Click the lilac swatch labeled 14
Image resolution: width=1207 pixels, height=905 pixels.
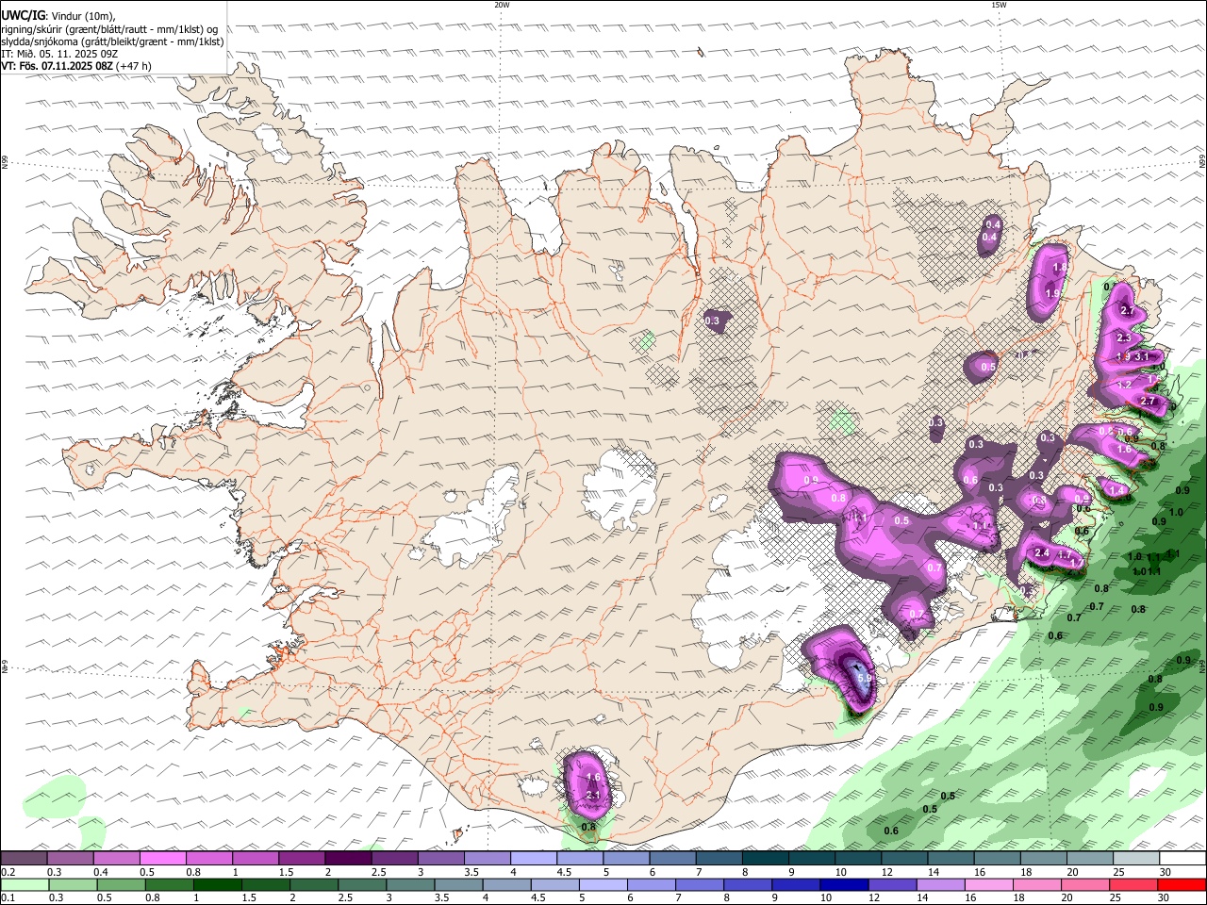click(x=942, y=884)
